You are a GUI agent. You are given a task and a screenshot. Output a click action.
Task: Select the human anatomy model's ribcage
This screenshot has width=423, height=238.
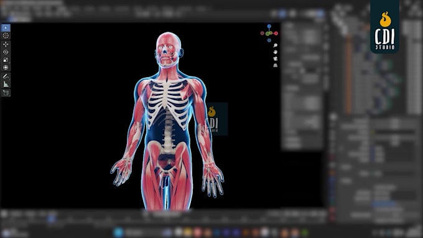point(168,104)
